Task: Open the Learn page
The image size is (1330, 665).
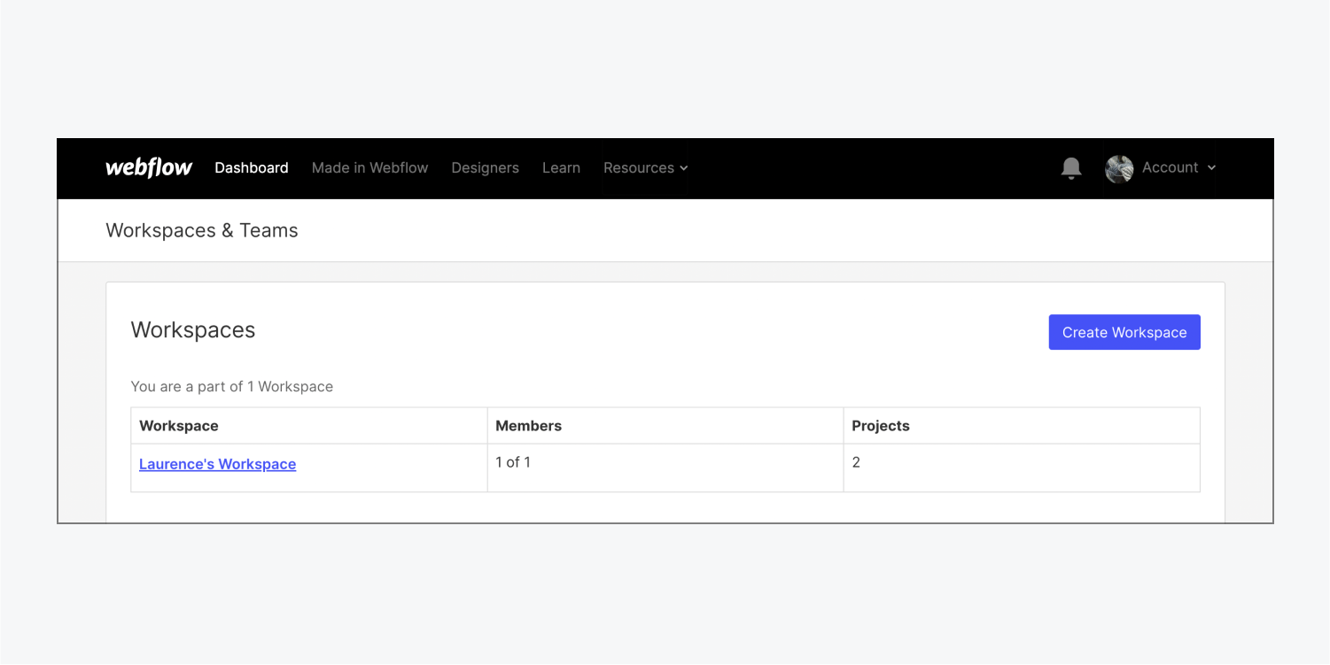Action: click(561, 167)
